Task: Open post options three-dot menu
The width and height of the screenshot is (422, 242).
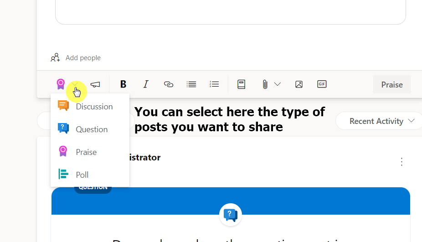Action: [401, 162]
